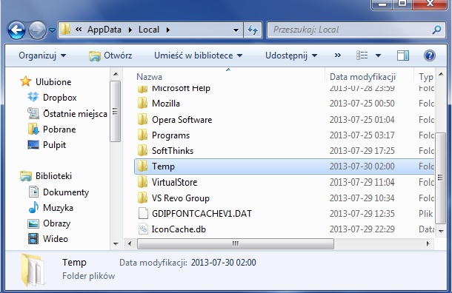The width and height of the screenshot is (452, 293).
Task: Change view with the view icon
Action: click(x=362, y=55)
